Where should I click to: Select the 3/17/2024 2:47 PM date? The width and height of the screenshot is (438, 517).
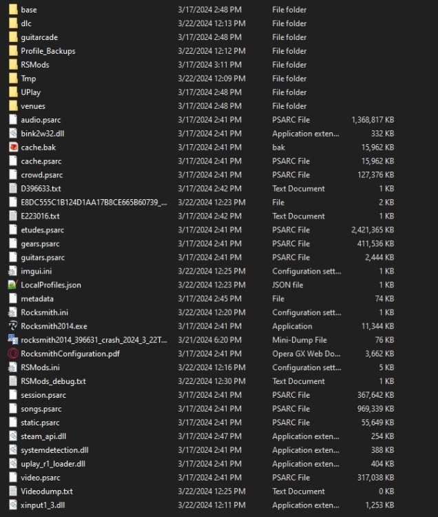210,436
